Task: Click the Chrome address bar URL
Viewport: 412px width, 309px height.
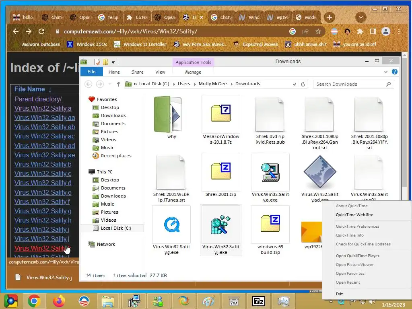Action: (130, 31)
